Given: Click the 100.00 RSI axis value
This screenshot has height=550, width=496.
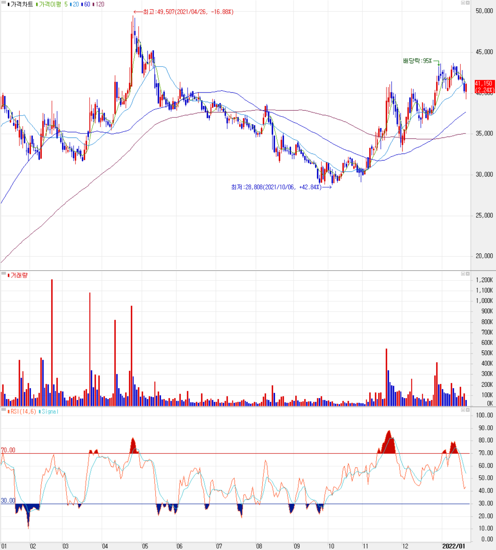Looking at the screenshot, I should (485, 415).
